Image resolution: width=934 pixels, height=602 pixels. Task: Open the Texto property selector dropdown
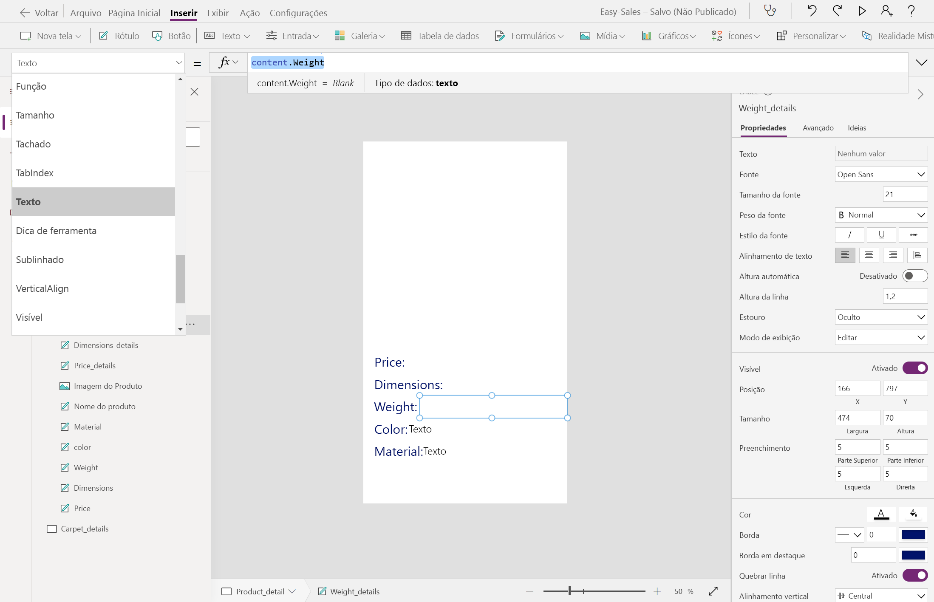point(98,63)
